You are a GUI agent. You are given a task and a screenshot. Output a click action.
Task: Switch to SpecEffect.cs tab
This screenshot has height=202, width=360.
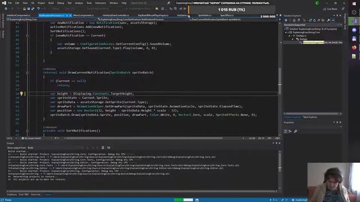coord(227,15)
